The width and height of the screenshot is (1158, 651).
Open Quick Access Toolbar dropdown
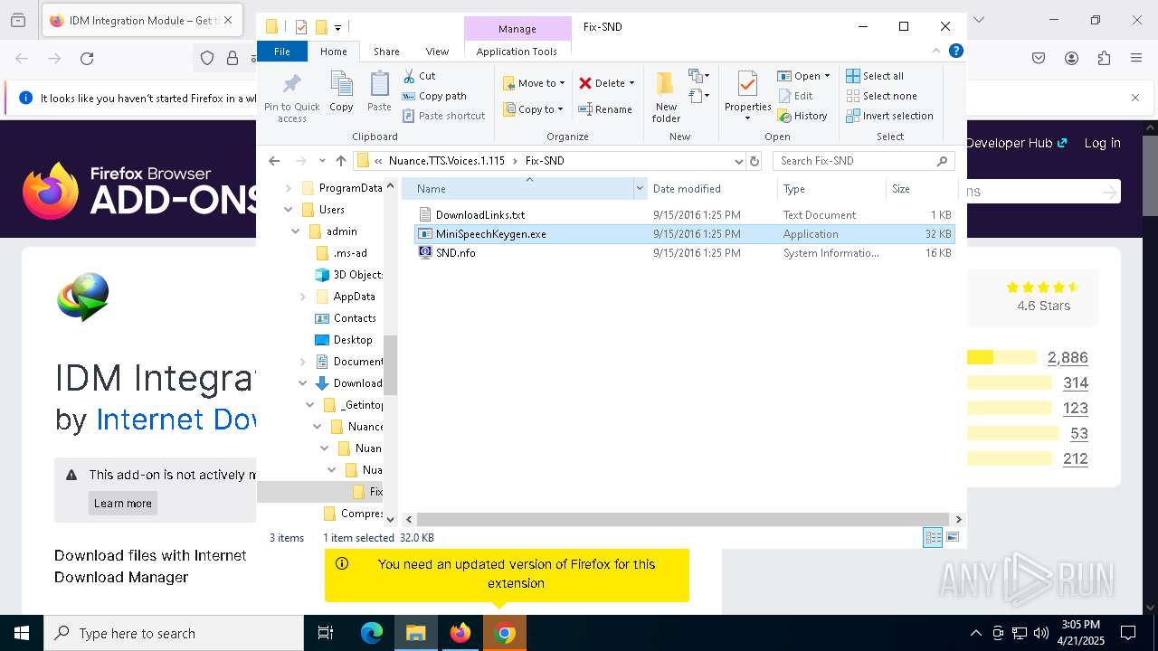tap(337, 27)
